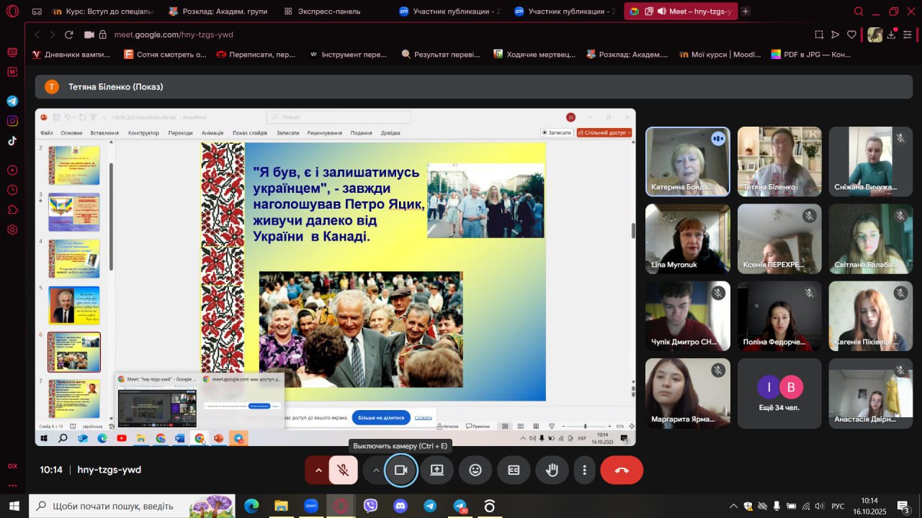The width and height of the screenshot is (922, 518).
Task: Raise your hand in the meeting
Action: pos(552,470)
